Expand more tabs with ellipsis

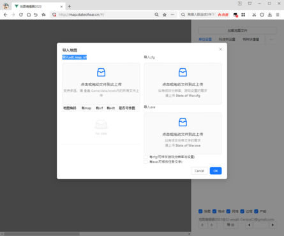[271, 40]
